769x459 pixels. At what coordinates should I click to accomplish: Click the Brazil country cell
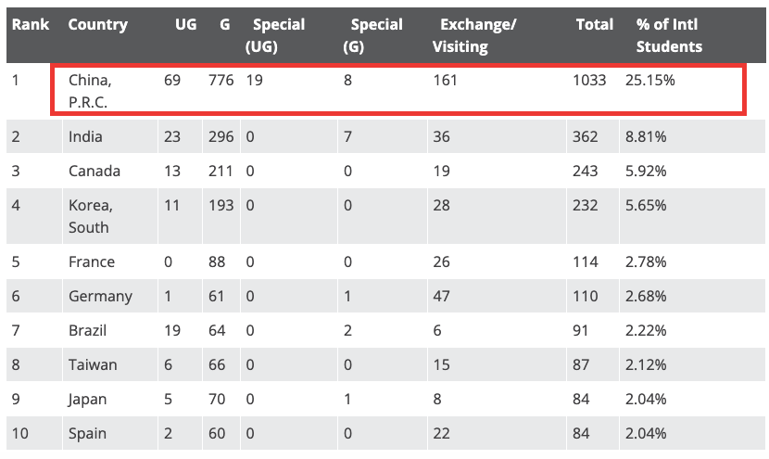coord(87,330)
